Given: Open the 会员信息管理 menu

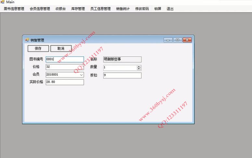Looking at the screenshot, I should pos(40,9).
